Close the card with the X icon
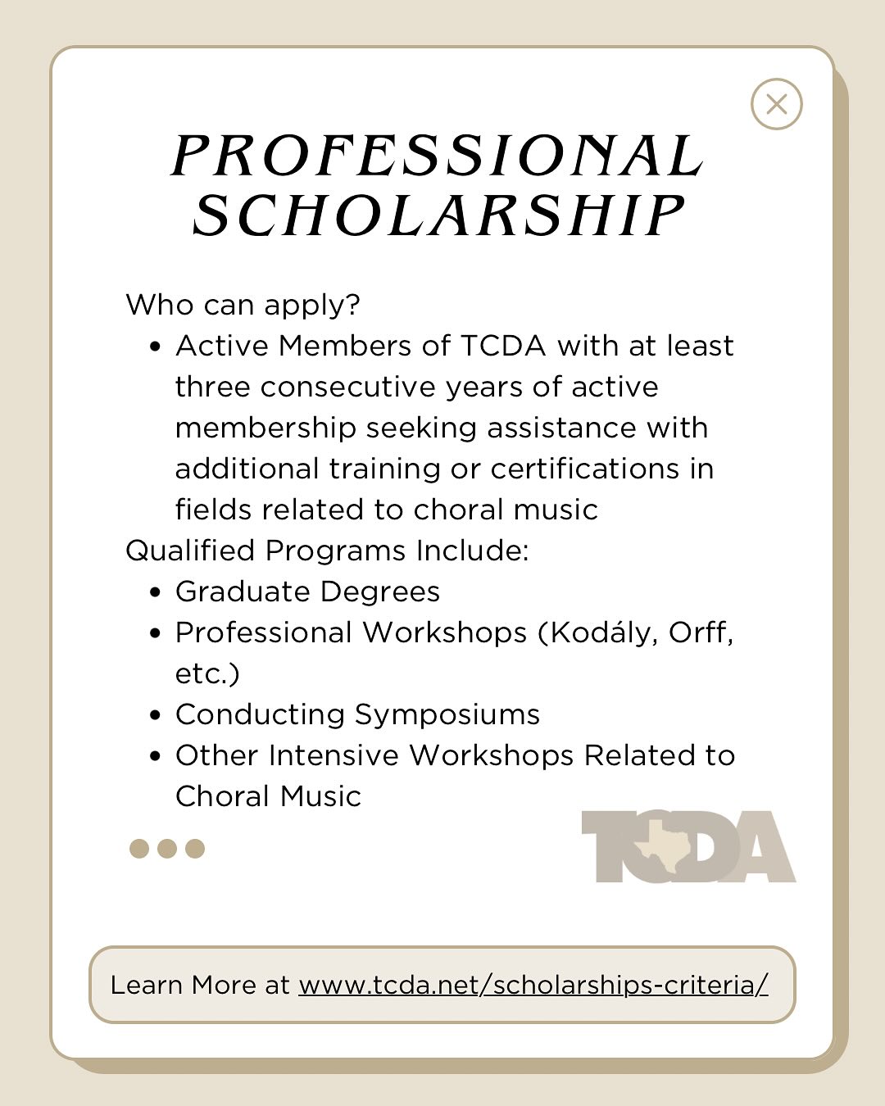Screen dimensions: 885x1106 (x=776, y=104)
